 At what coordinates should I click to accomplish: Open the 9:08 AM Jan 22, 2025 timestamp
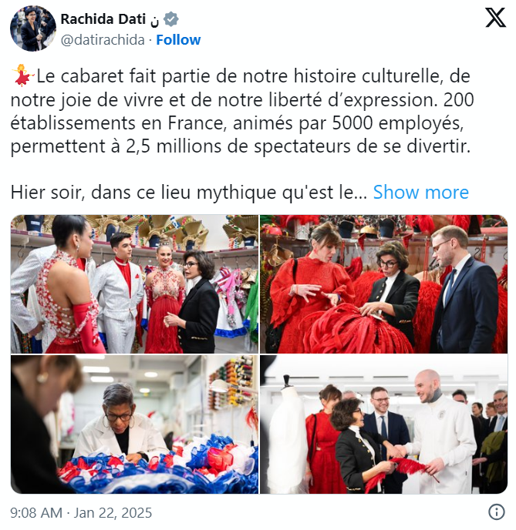[x=81, y=512]
